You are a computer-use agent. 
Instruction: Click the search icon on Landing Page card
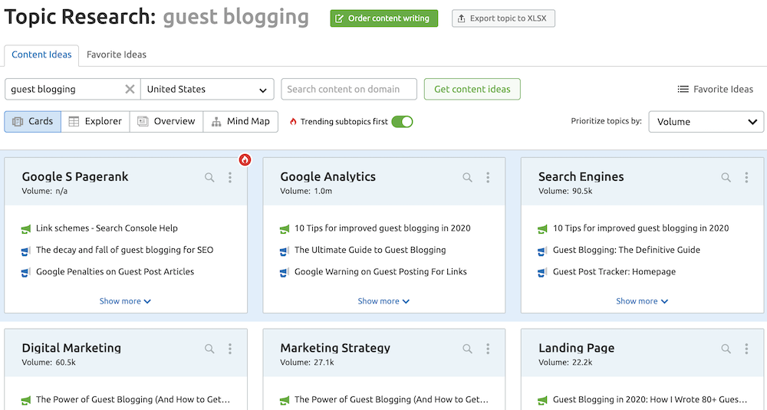(x=726, y=349)
